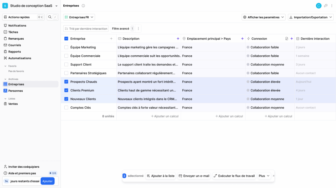Select Personnes under Archives
Image resolution: width=336 pixels, height=188 pixels.
[x=30, y=91]
